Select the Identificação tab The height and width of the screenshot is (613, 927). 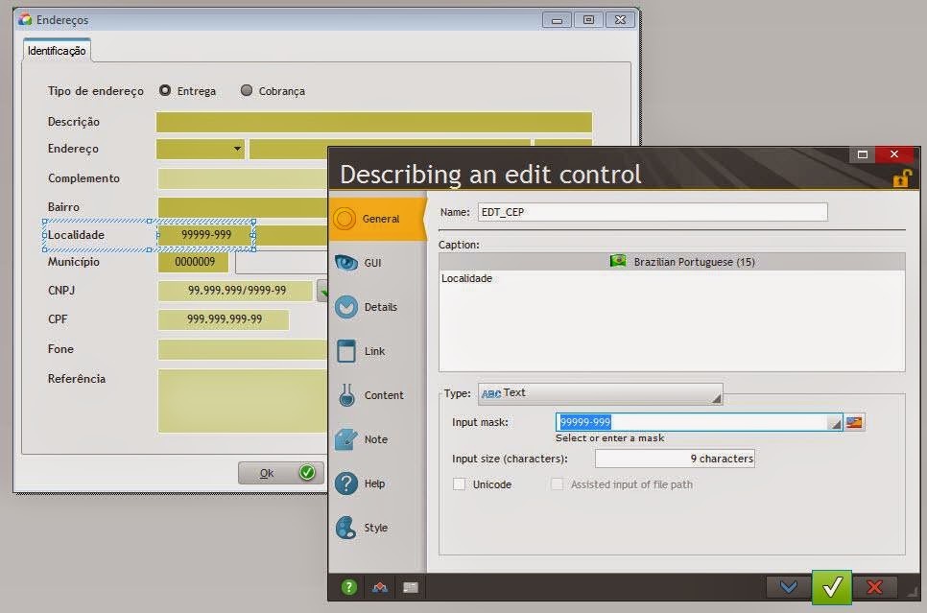(57, 51)
